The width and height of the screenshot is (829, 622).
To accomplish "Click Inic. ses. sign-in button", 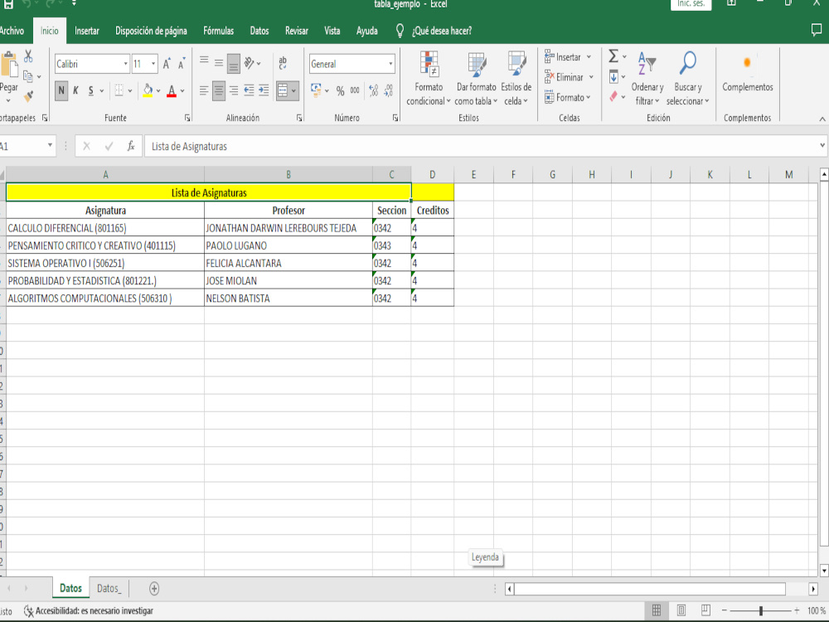I will [691, 4].
